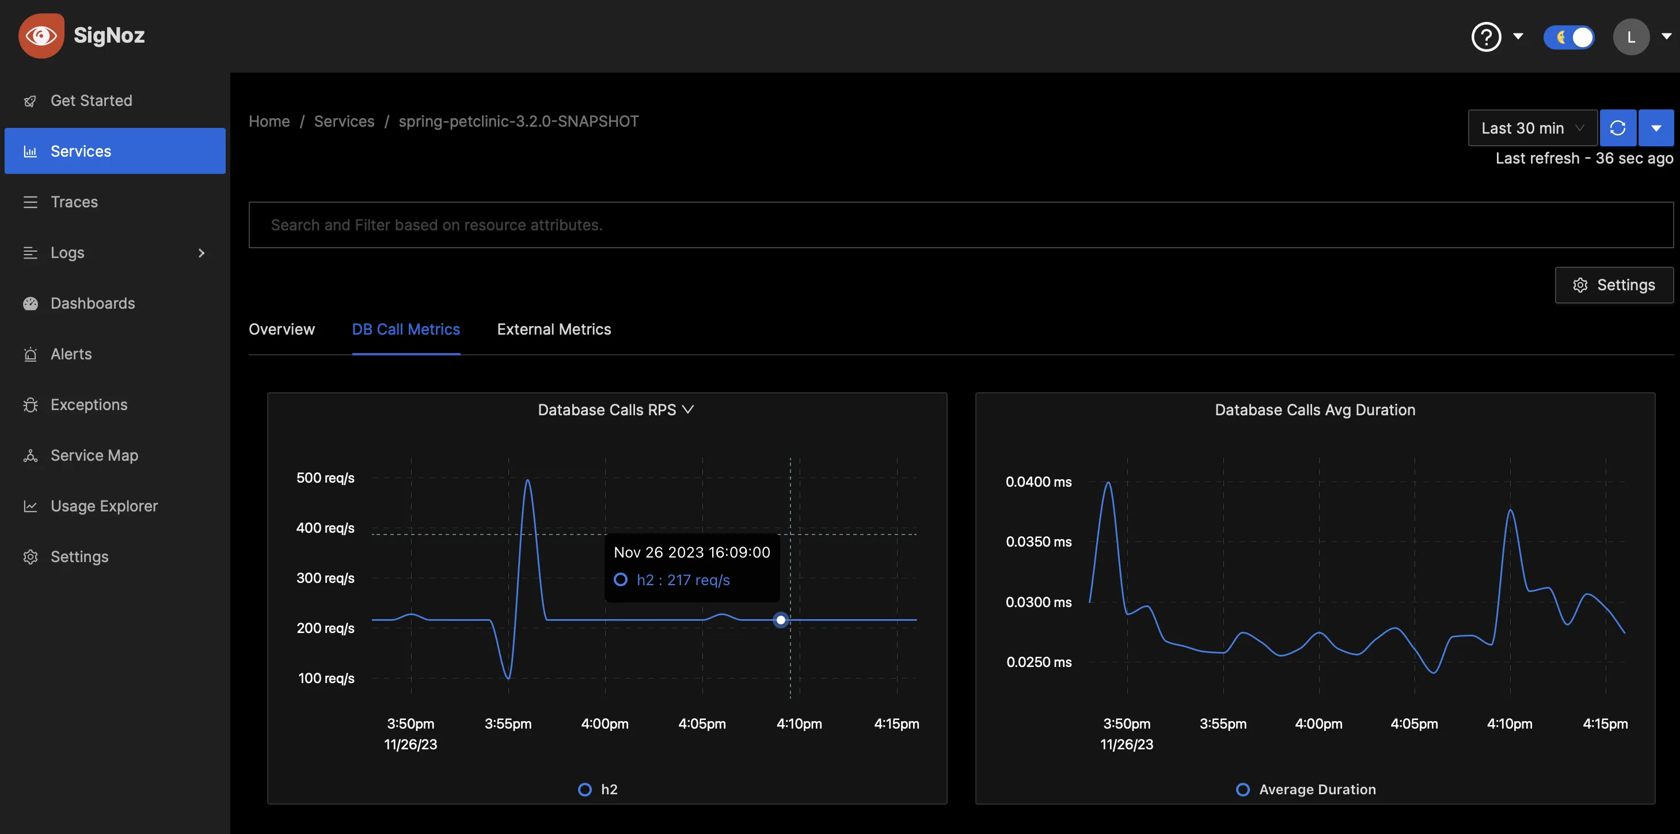Click the sidebar Settings gear icon
Image resolution: width=1680 pixels, height=834 pixels.
pos(30,556)
